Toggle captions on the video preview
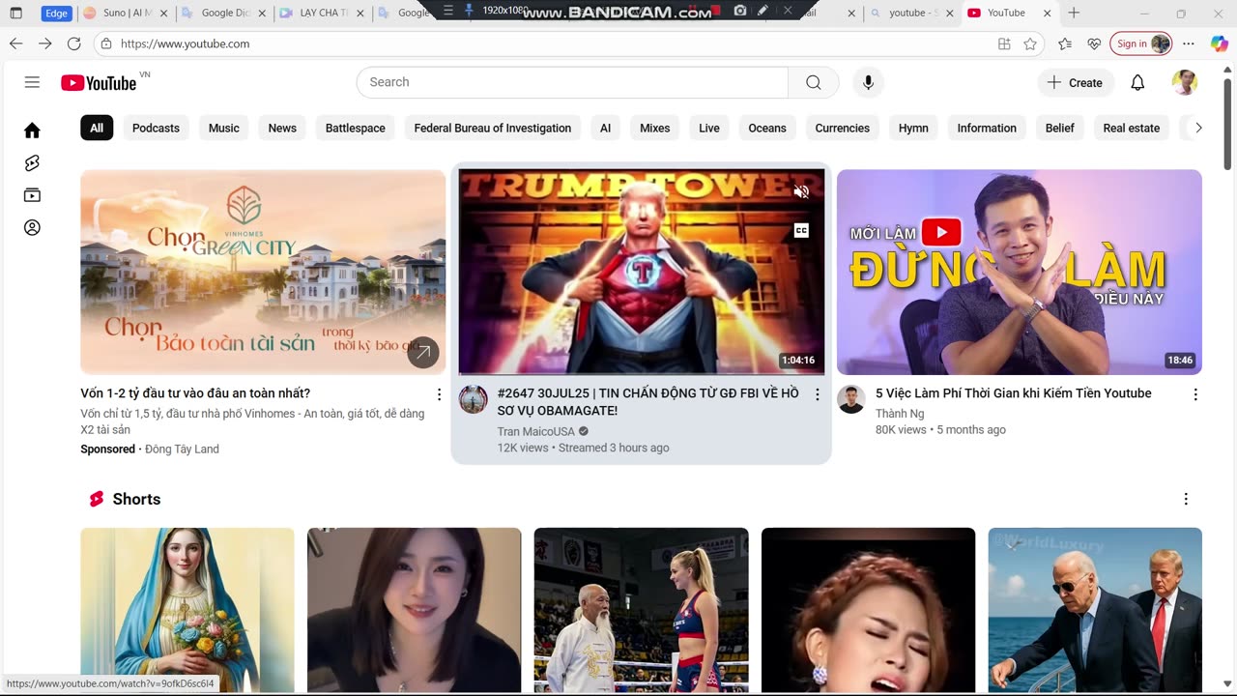The height and width of the screenshot is (696, 1237). (x=801, y=230)
